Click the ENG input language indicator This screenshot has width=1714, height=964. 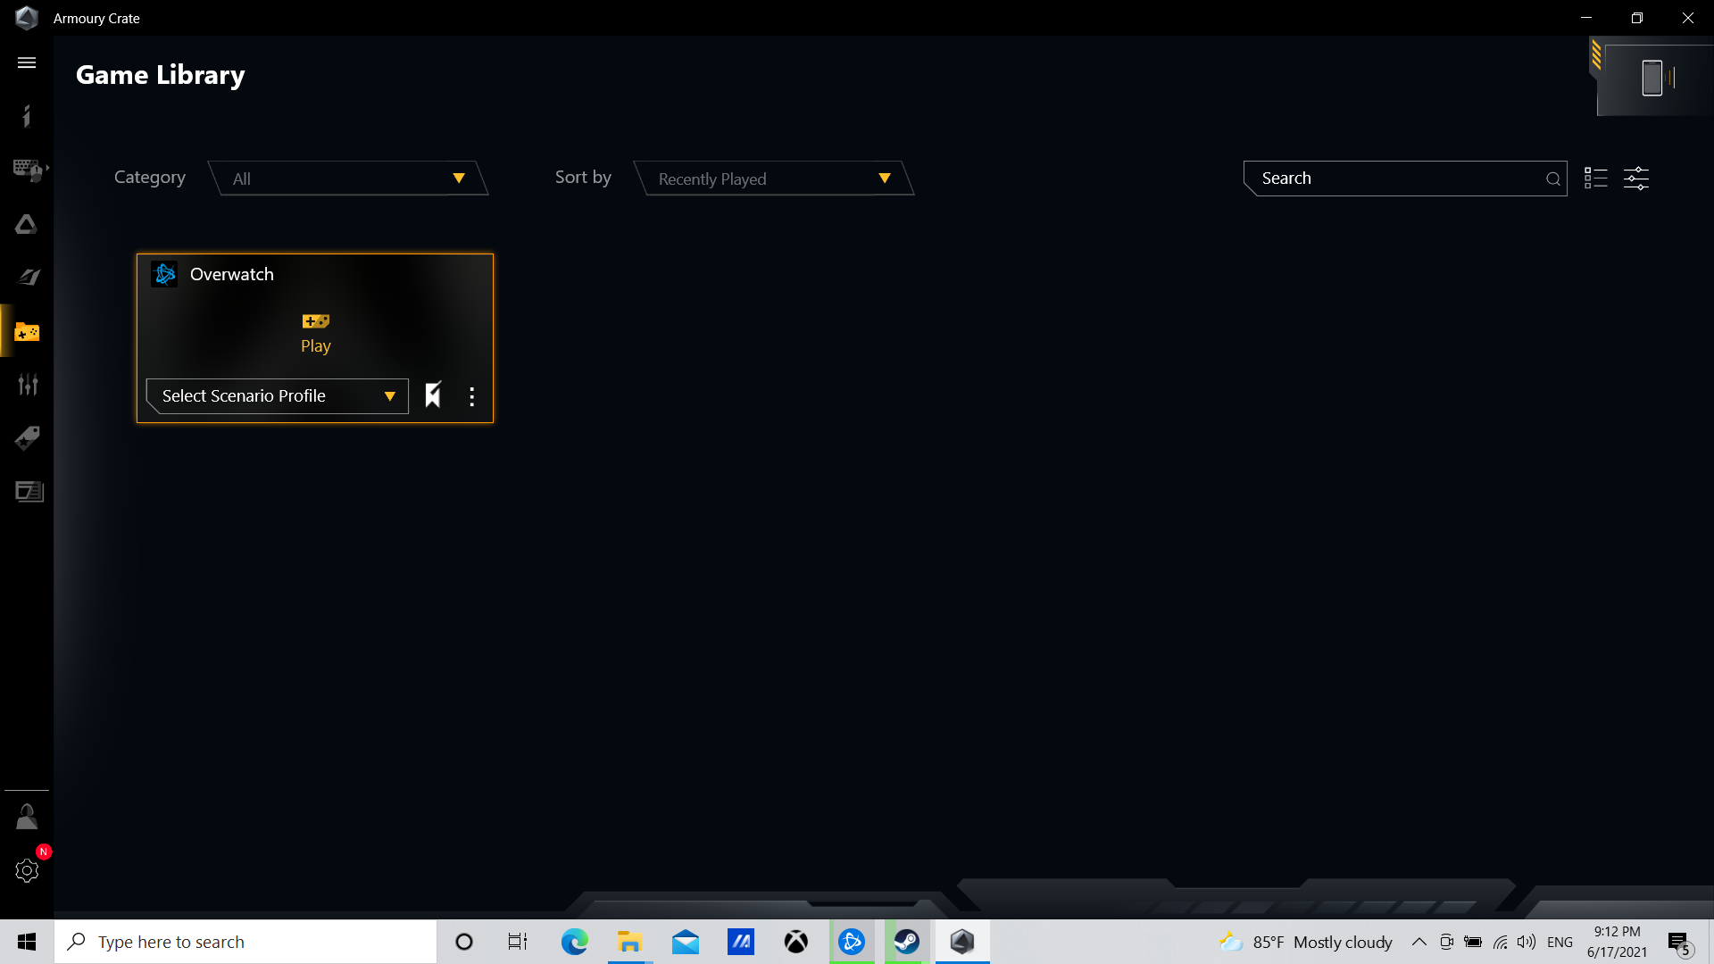click(1560, 942)
